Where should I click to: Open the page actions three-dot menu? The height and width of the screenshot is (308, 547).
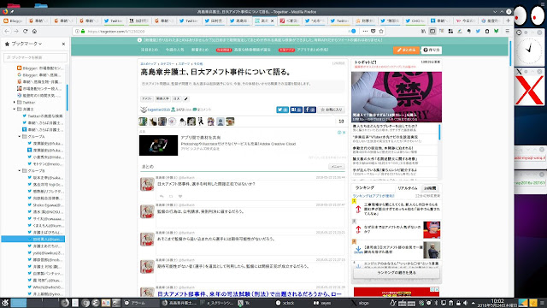point(365,31)
